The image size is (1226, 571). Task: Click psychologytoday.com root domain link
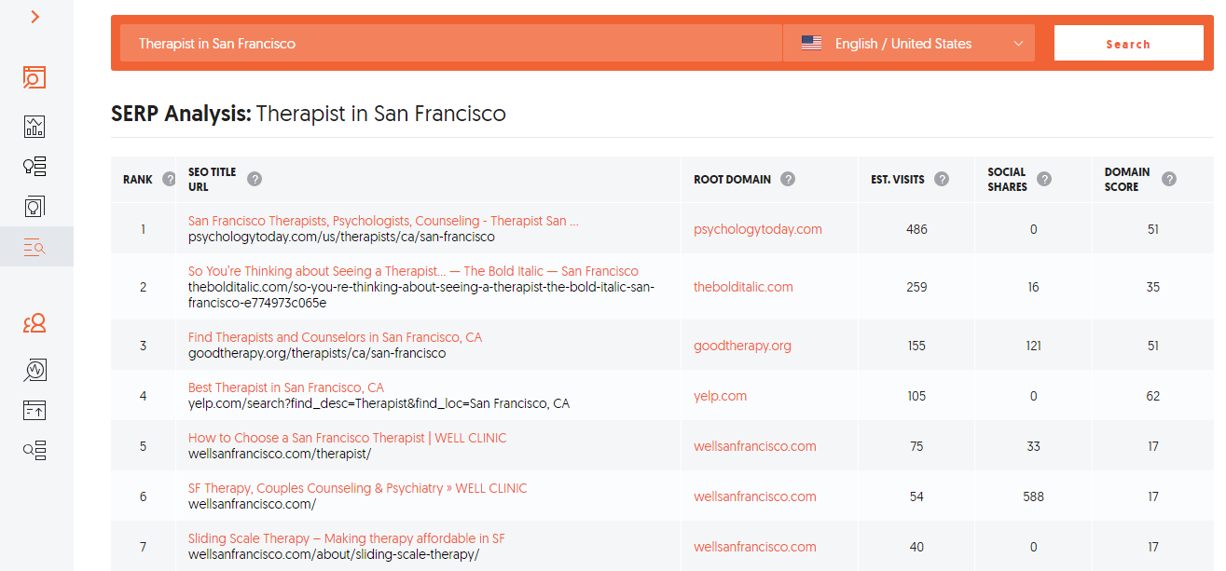(758, 229)
